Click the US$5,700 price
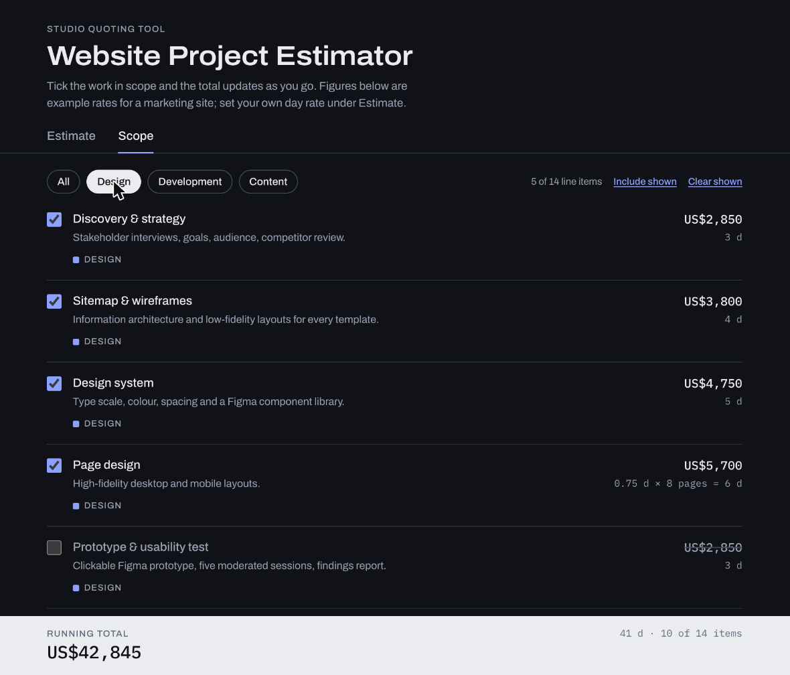790x675 pixels. tap(713, 465)
